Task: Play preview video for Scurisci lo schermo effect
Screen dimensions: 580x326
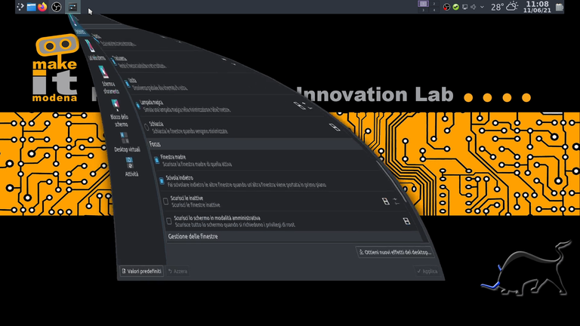Action: [406, 221]
